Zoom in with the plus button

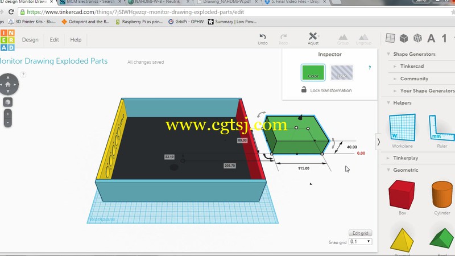pos(8,114)
